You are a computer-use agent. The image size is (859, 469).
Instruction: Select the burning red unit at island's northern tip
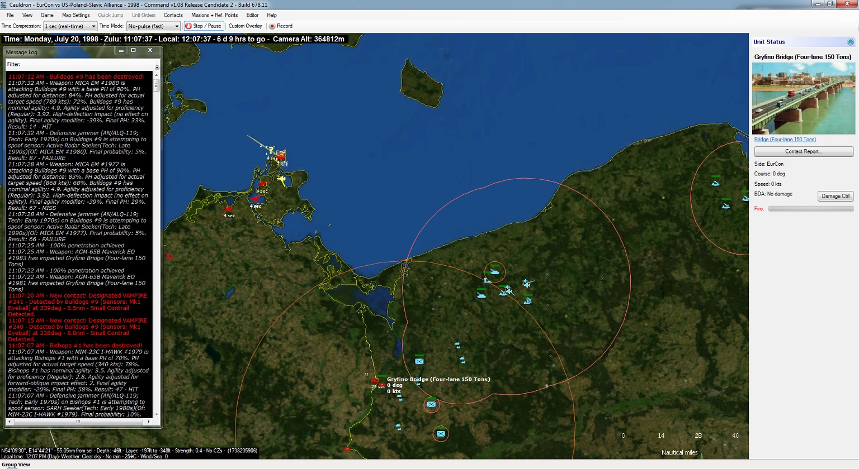pos(281,156)
